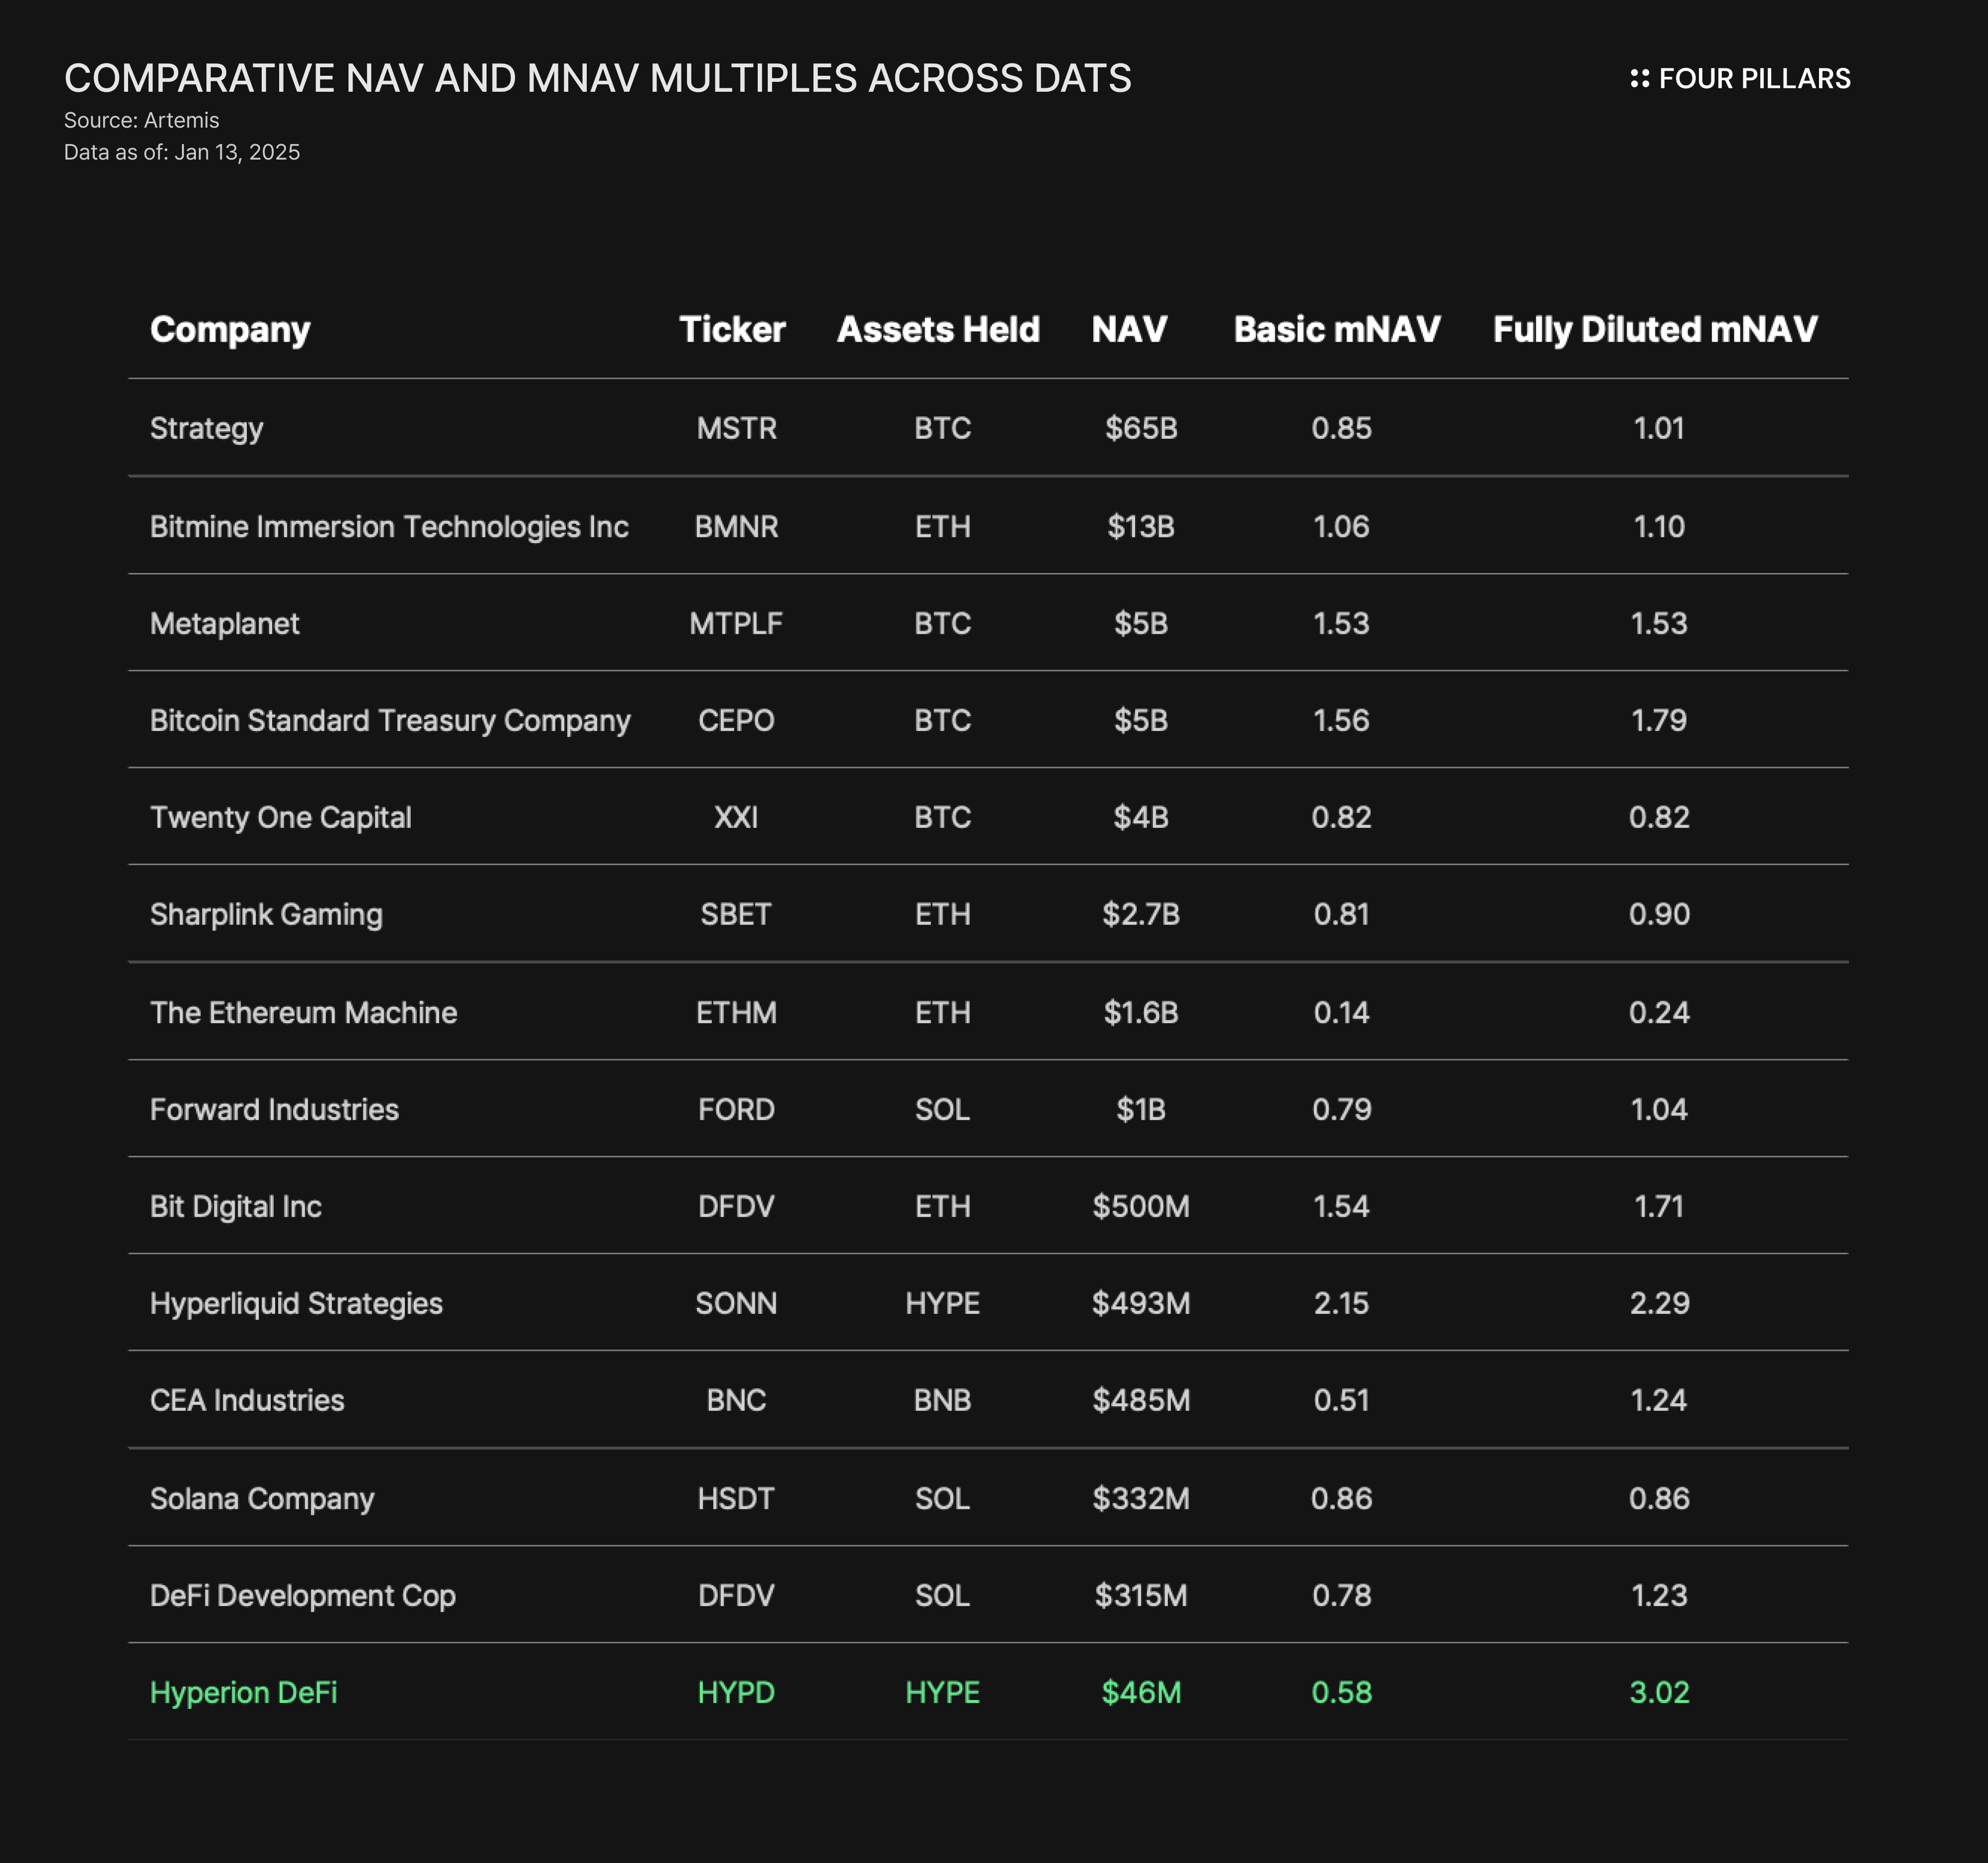The image size is (1988, 1863).
Task: Sort by the NAV column header
Action: (1129, 329)
